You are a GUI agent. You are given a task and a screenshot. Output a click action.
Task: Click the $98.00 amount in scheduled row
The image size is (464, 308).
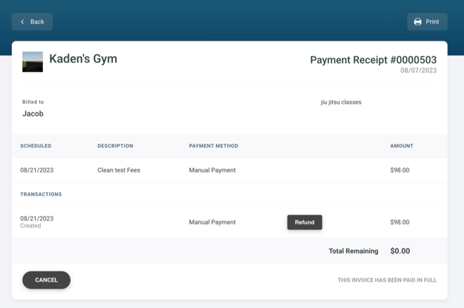400,170
